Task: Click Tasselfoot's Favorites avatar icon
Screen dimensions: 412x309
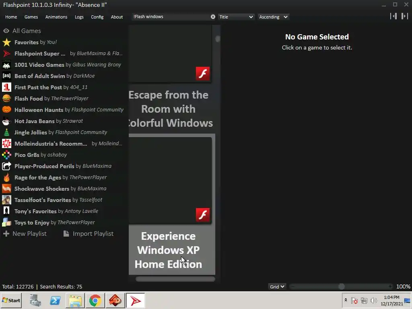Action: (6, 200)
